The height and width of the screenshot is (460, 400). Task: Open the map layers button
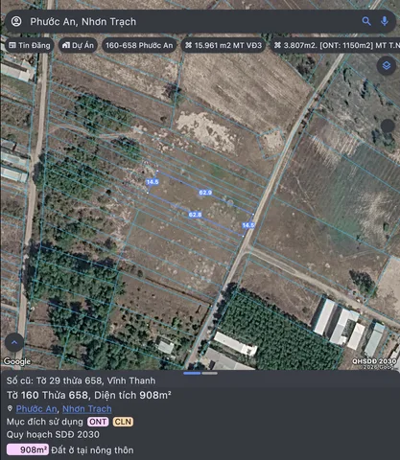pyautogui.click(x=387, y=66)
